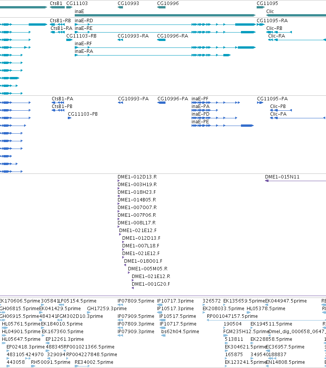Click the inaE-PF protein label

coord(200,99)
